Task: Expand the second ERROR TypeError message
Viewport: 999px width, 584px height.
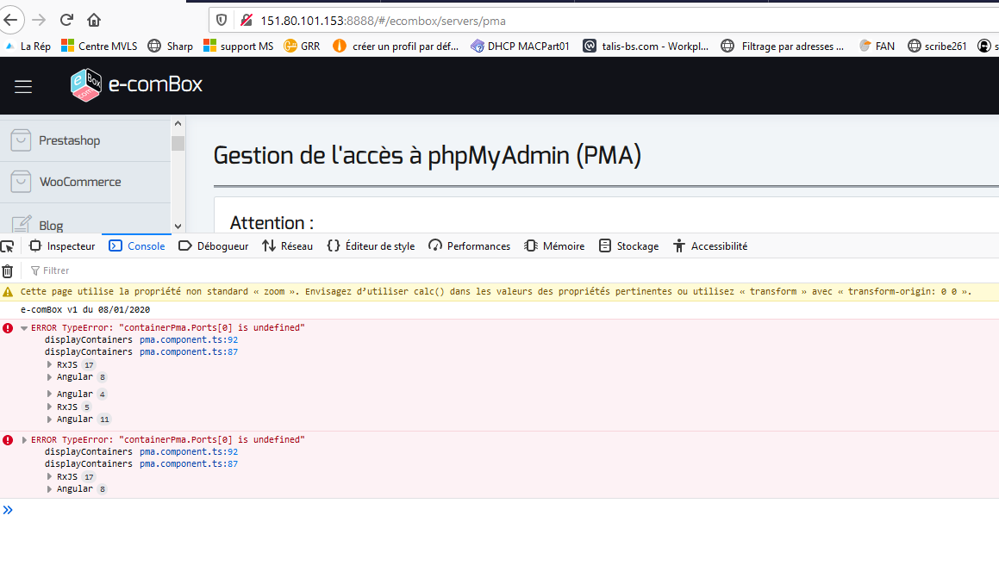Action: 23,440
